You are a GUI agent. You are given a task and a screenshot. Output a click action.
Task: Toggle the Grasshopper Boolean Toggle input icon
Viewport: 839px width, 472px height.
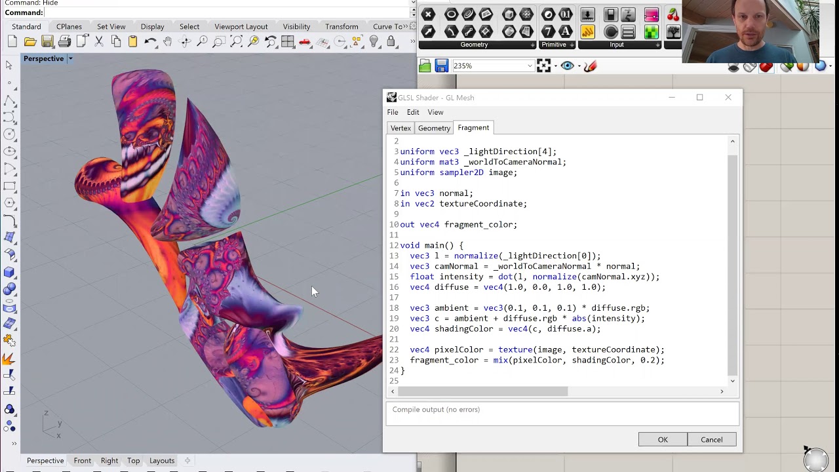point(610,14)
